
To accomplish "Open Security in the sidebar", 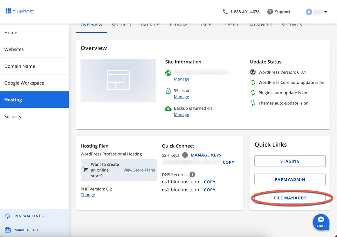I will click(35, 117).
